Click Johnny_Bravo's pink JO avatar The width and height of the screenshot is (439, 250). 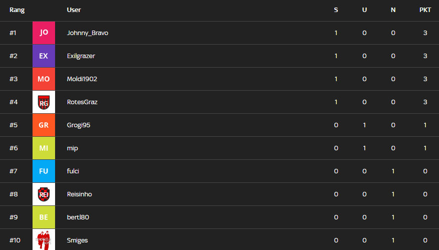[44, 33]
